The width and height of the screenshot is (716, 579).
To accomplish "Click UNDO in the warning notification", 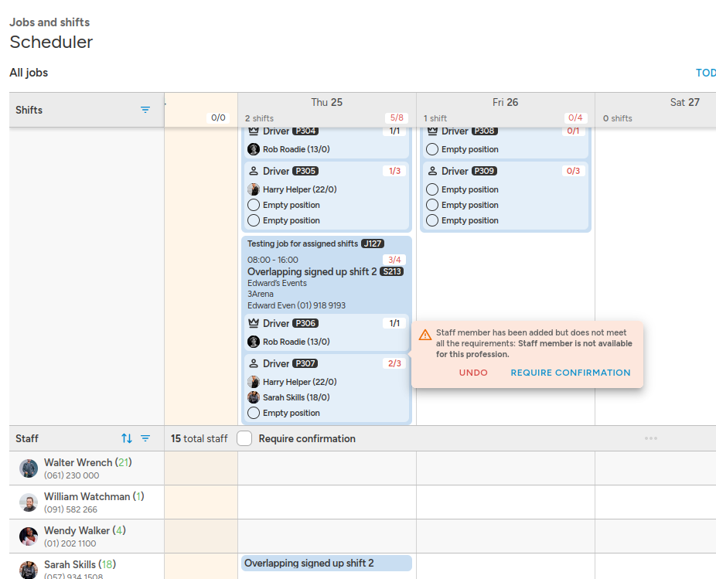I will (x=473, y=373).
